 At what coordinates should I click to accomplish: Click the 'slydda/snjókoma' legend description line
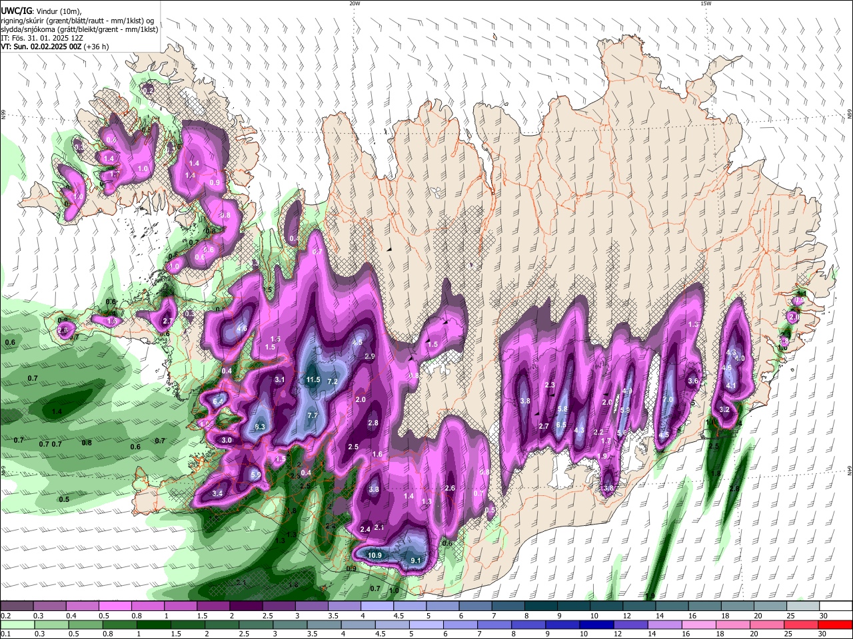(x=79, y=29)
